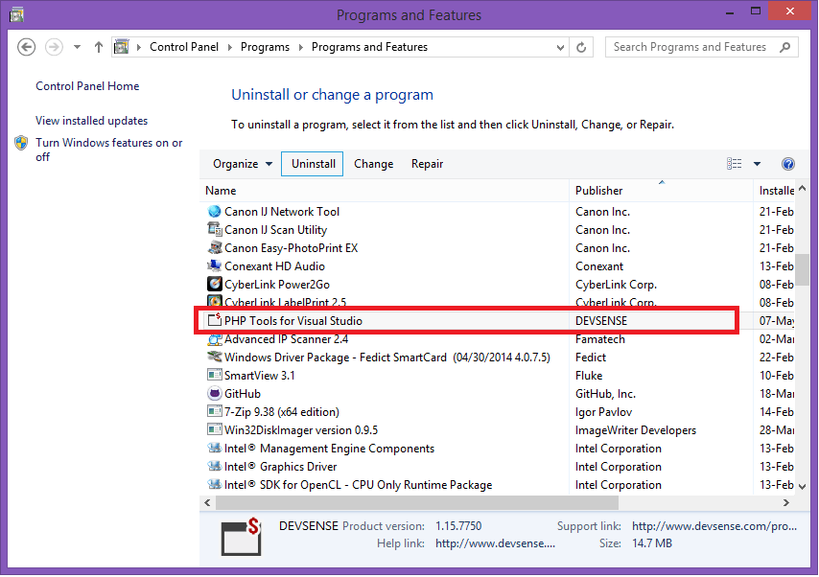The height and width of the screenshot is (577, 819).
Task: Click the DEVSENSE logo in details pane
Action: pyautogui.click(x=241, y=537)
